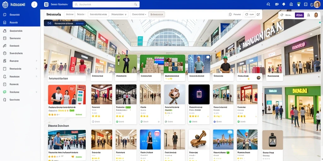Open the round user avatar in the top-right corner
The height and width of the screenshot is (161, 323).
point(317,4)
